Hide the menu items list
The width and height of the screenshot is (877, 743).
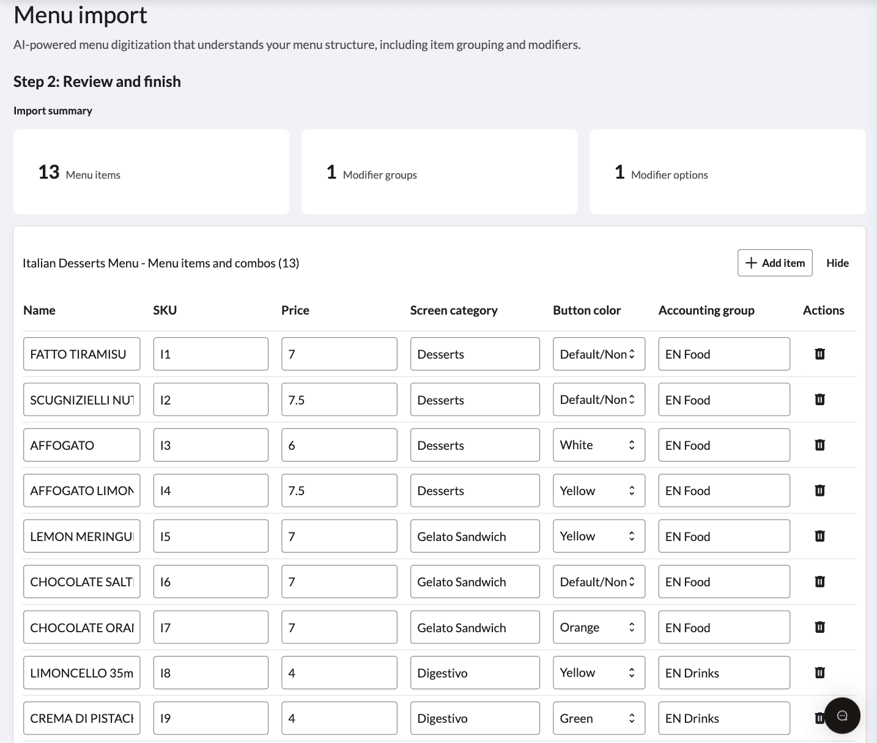tap(837, 263)
